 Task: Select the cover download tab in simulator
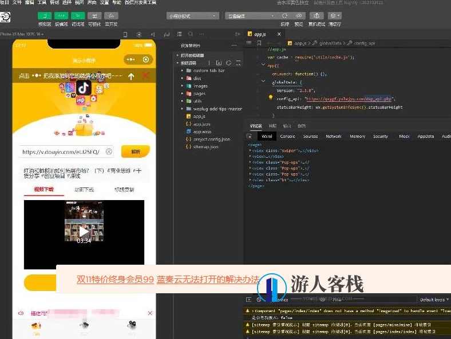[x=84, y=190]
